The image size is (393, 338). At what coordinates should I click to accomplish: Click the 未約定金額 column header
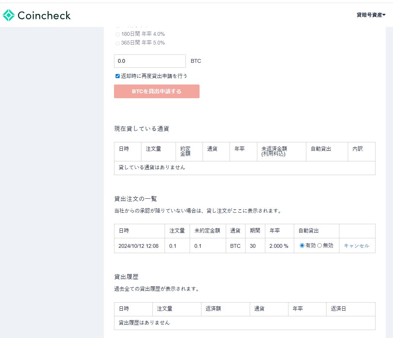pos(207,231)
